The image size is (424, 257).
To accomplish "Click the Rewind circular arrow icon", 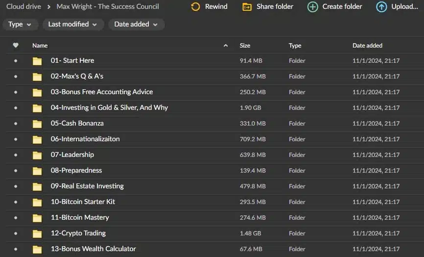I will coord(195,7).
